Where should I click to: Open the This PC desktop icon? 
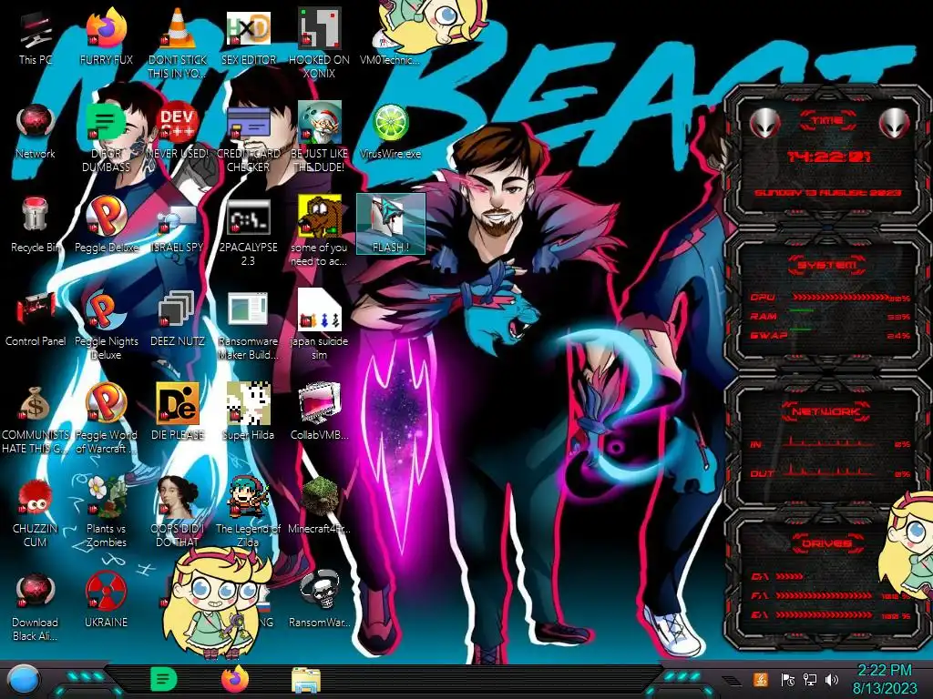coord(36,37)
